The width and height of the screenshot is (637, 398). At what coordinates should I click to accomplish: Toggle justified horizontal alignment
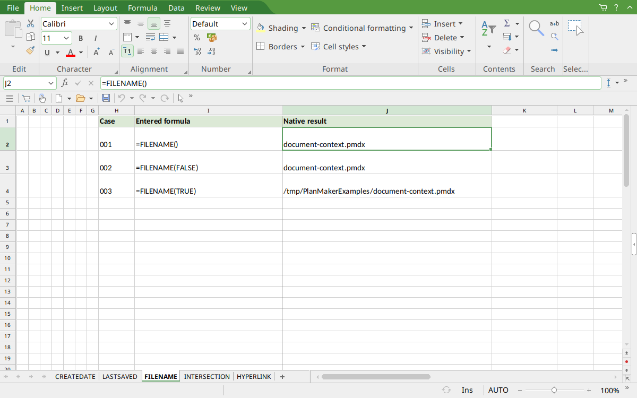[x=180, y=51]
